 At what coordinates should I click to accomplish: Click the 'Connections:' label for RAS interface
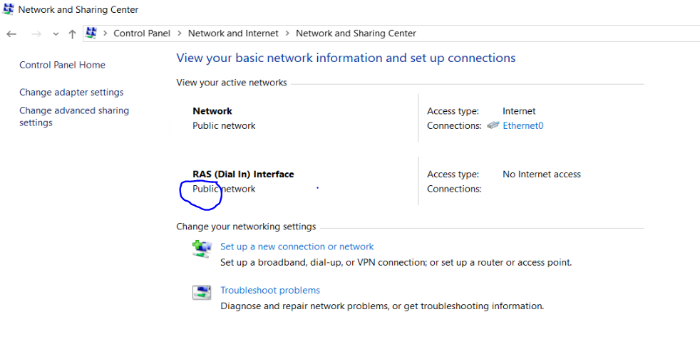coord(454,189)
